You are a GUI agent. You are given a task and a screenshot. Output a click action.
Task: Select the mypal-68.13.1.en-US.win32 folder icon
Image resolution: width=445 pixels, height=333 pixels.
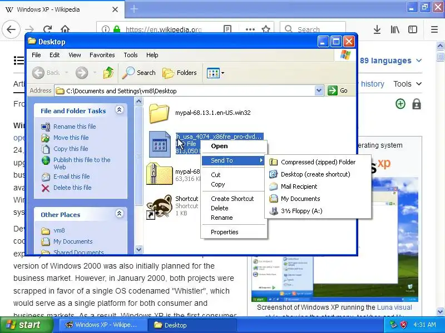click(159, 113)
